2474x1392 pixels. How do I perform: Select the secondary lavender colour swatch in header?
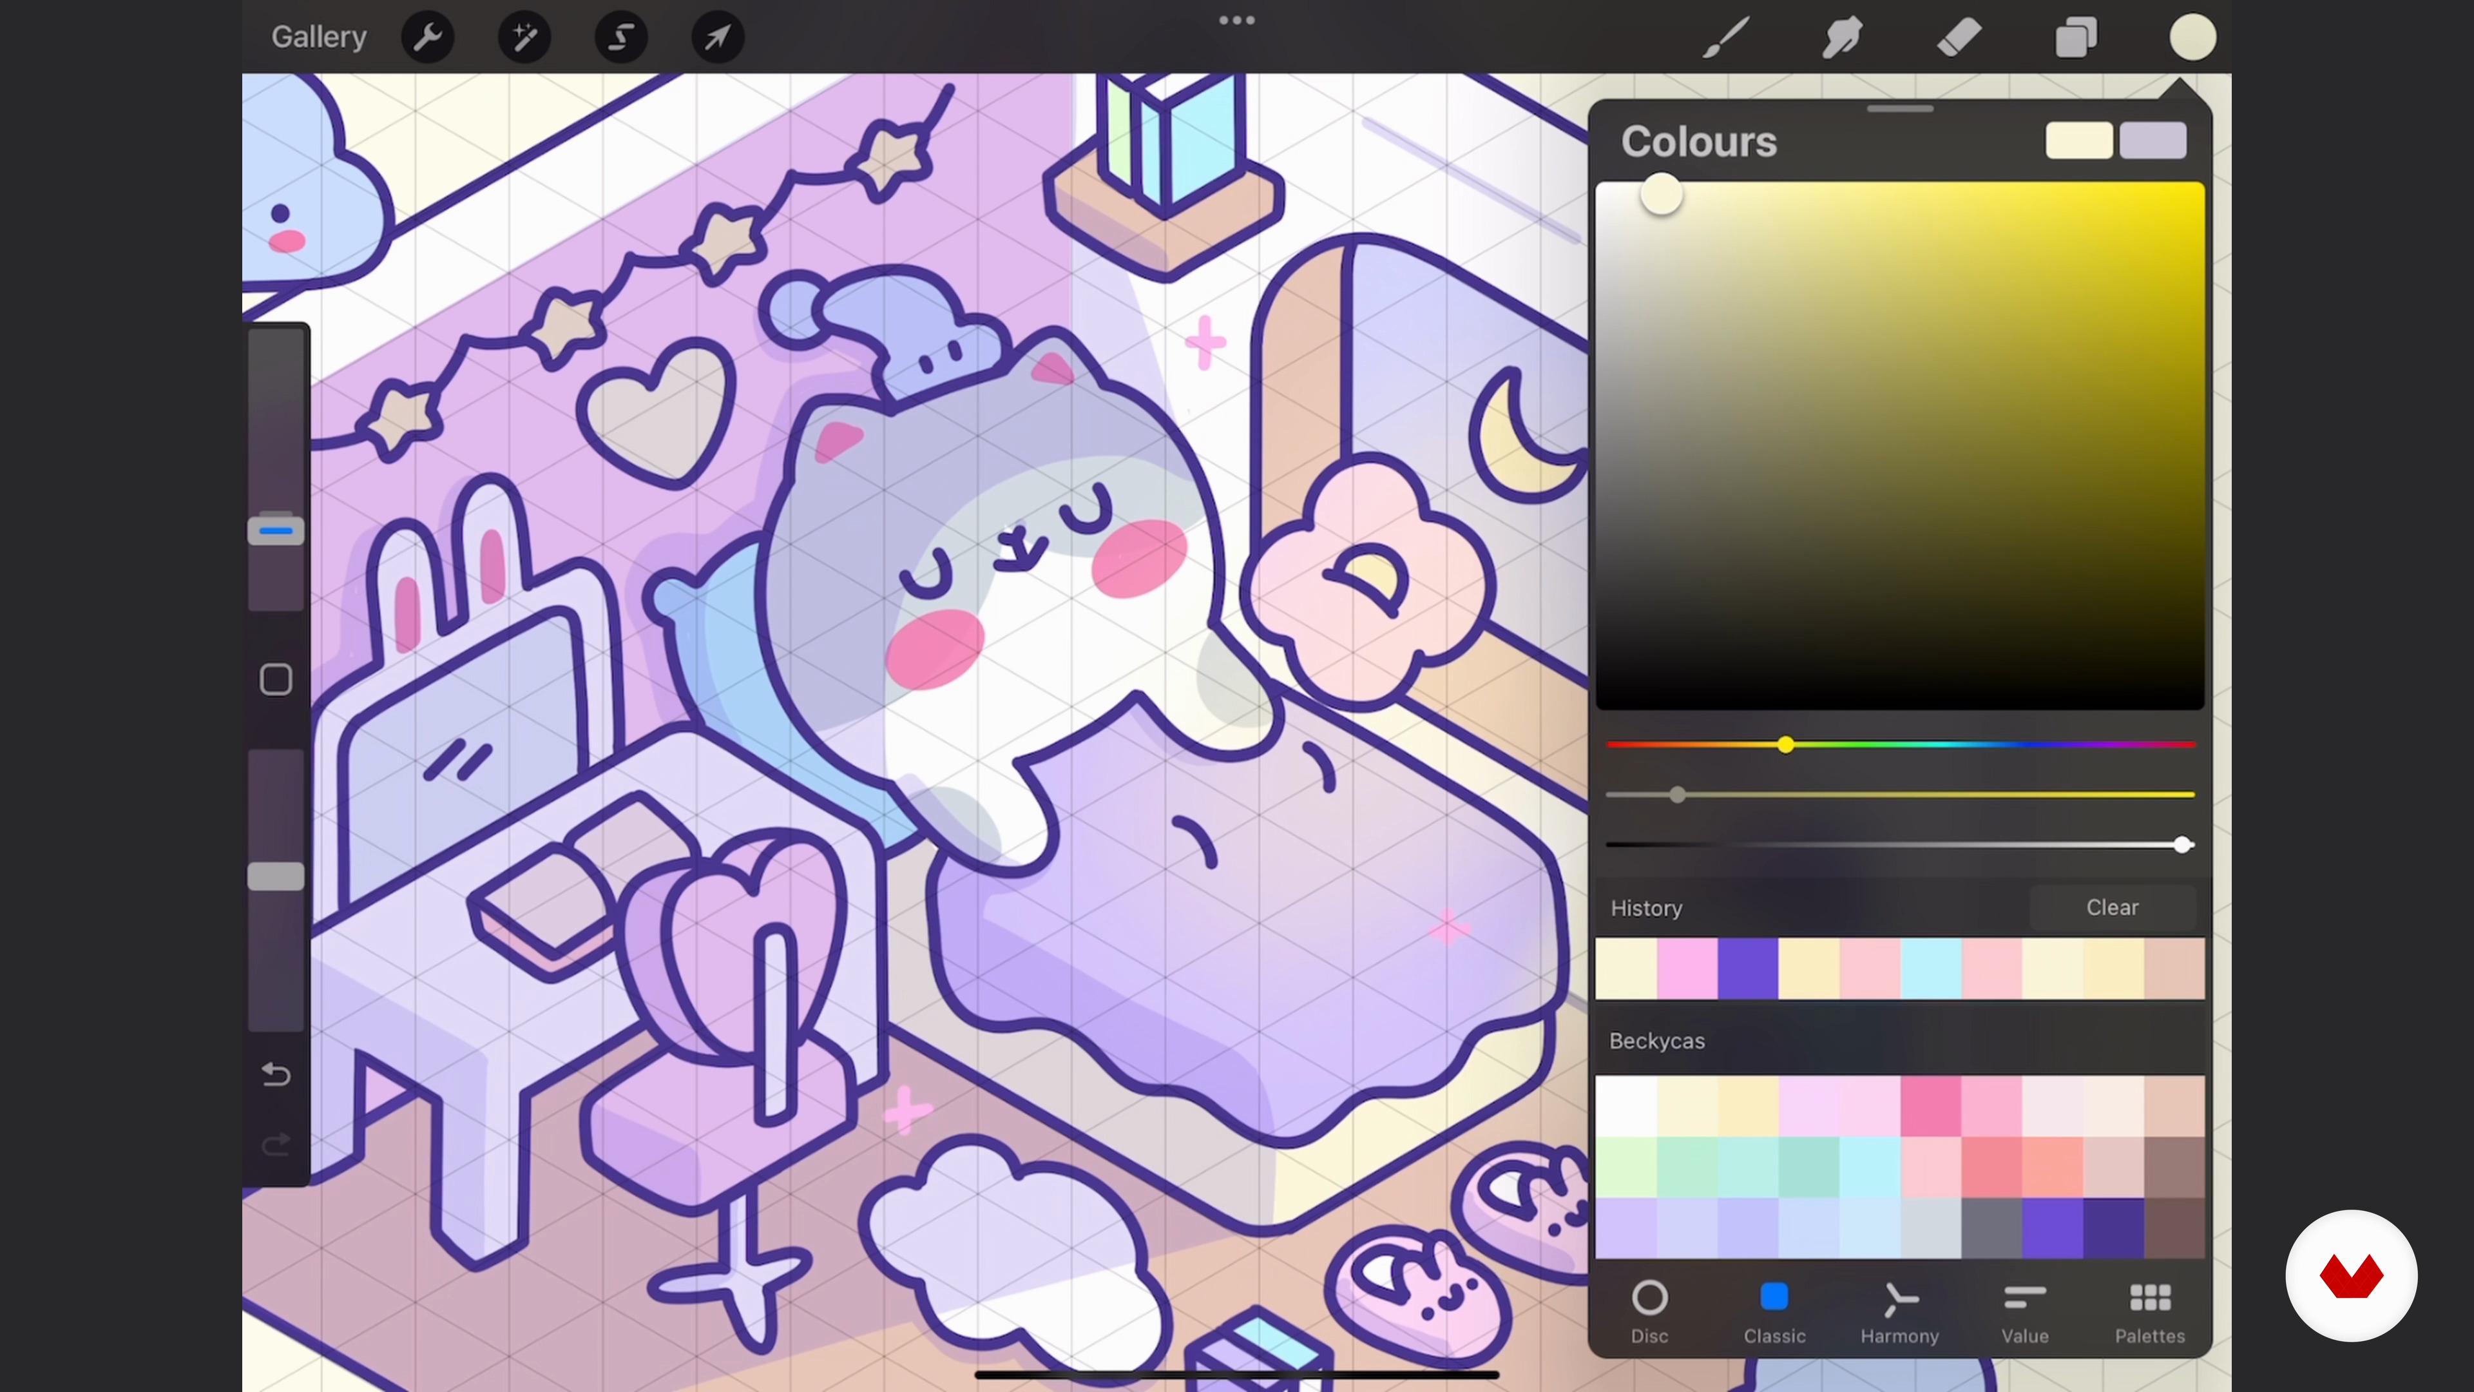(x=2153, y=140)
